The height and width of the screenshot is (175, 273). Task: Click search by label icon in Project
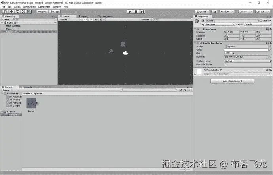[x=186, y=90]
